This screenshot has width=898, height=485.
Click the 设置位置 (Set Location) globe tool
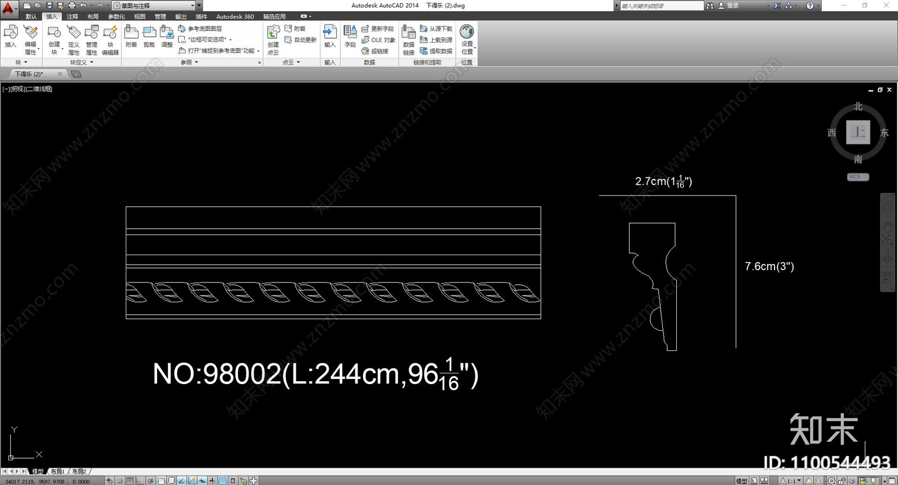(x=467, y=40)
